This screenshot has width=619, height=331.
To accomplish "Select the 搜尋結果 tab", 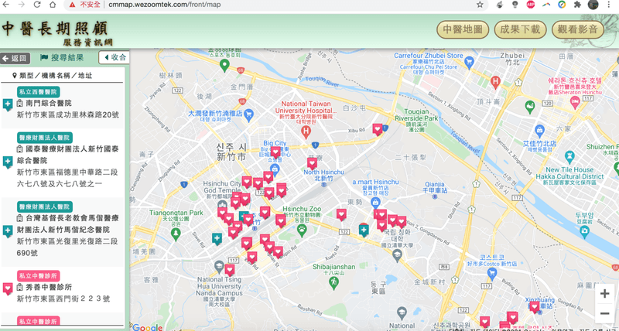I will coord(63,57).
